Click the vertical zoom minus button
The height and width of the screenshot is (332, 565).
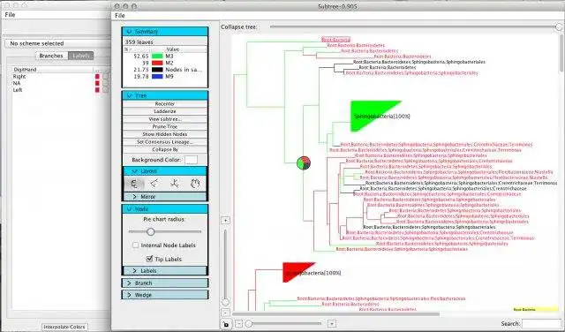pyautogui.click(x=225, y=313)
